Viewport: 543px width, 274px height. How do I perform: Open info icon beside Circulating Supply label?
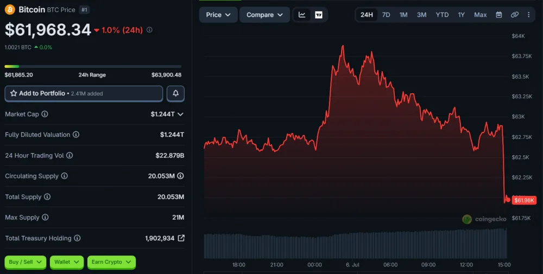65,176
